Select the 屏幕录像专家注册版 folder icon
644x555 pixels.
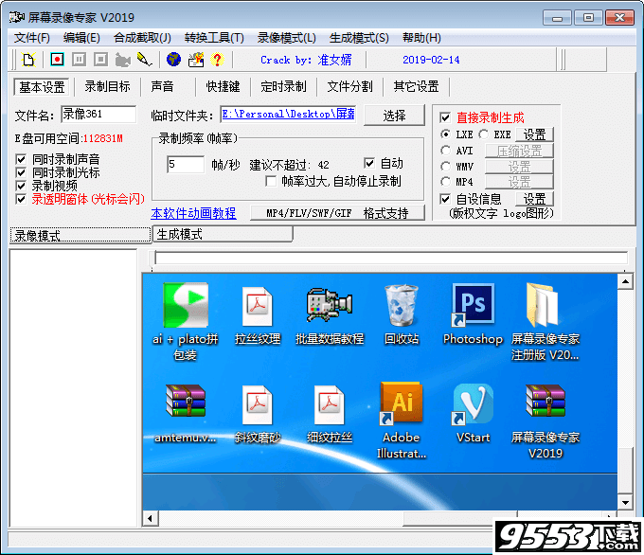pyautogui.click(x=543, y=305)
